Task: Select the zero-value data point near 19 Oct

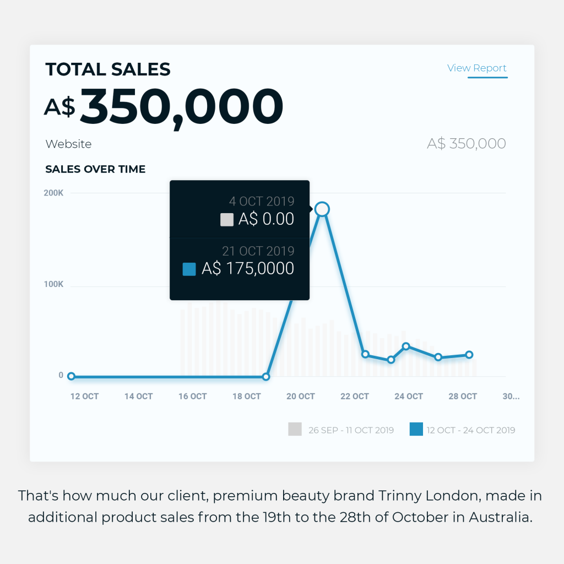Action: [x=266, y=377]
